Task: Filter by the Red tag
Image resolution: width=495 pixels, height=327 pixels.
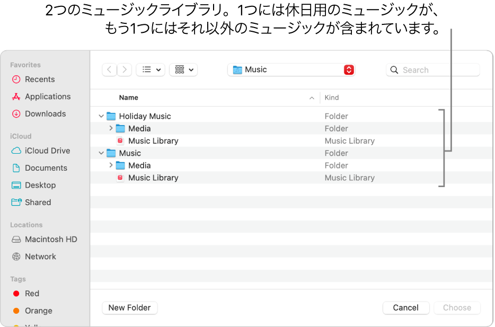Action: tap(26, 294)
